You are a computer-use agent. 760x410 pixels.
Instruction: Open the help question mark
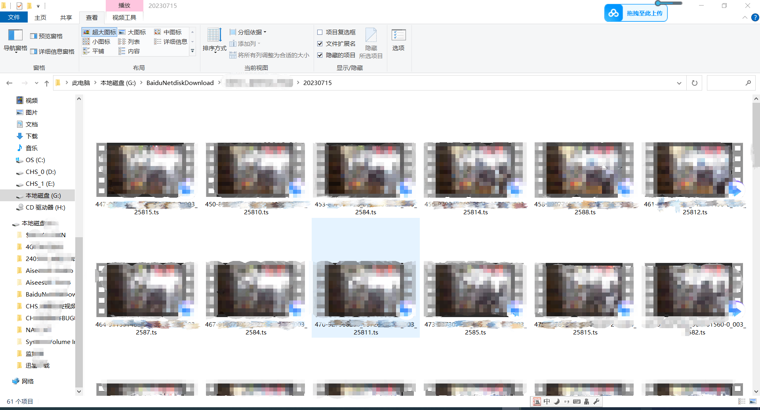point(755,17)
